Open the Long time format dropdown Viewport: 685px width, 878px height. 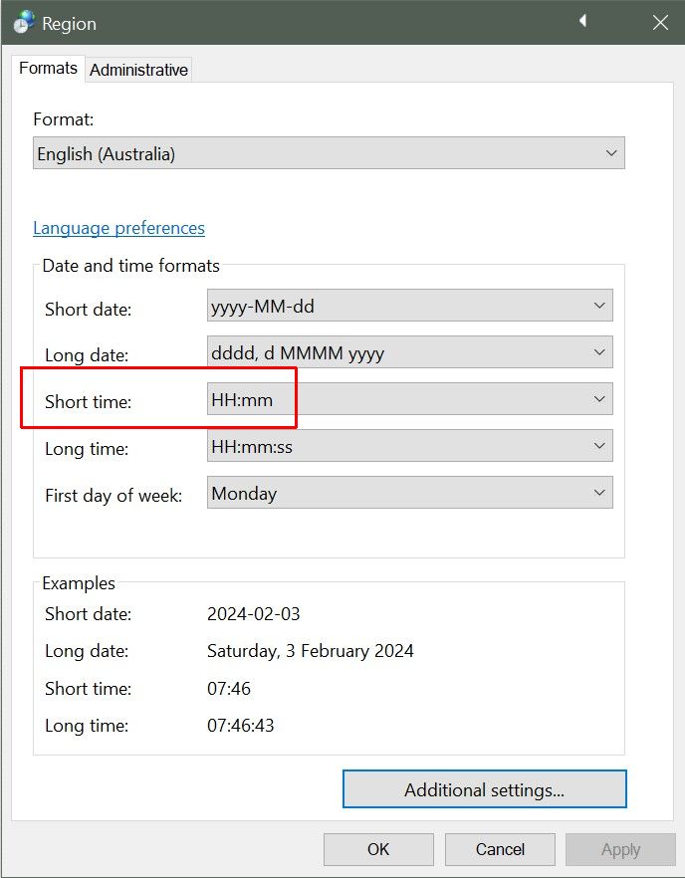(409, 446)
